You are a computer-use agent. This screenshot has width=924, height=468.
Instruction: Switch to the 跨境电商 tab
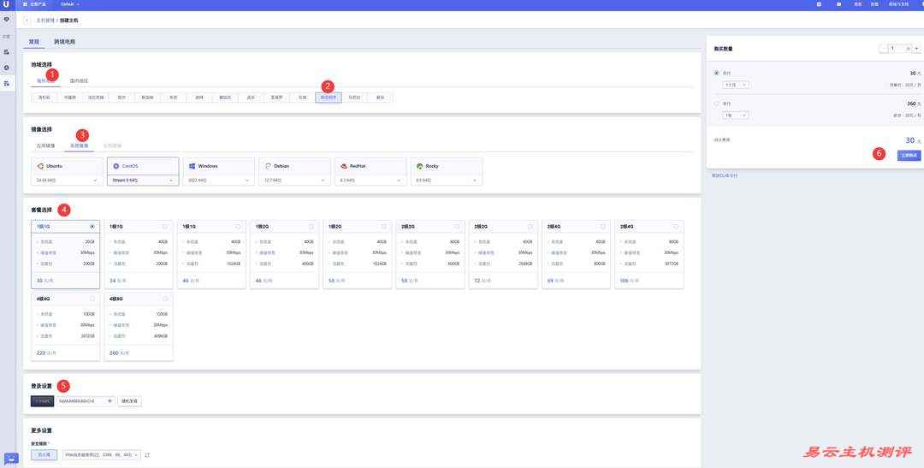[64, 41]
